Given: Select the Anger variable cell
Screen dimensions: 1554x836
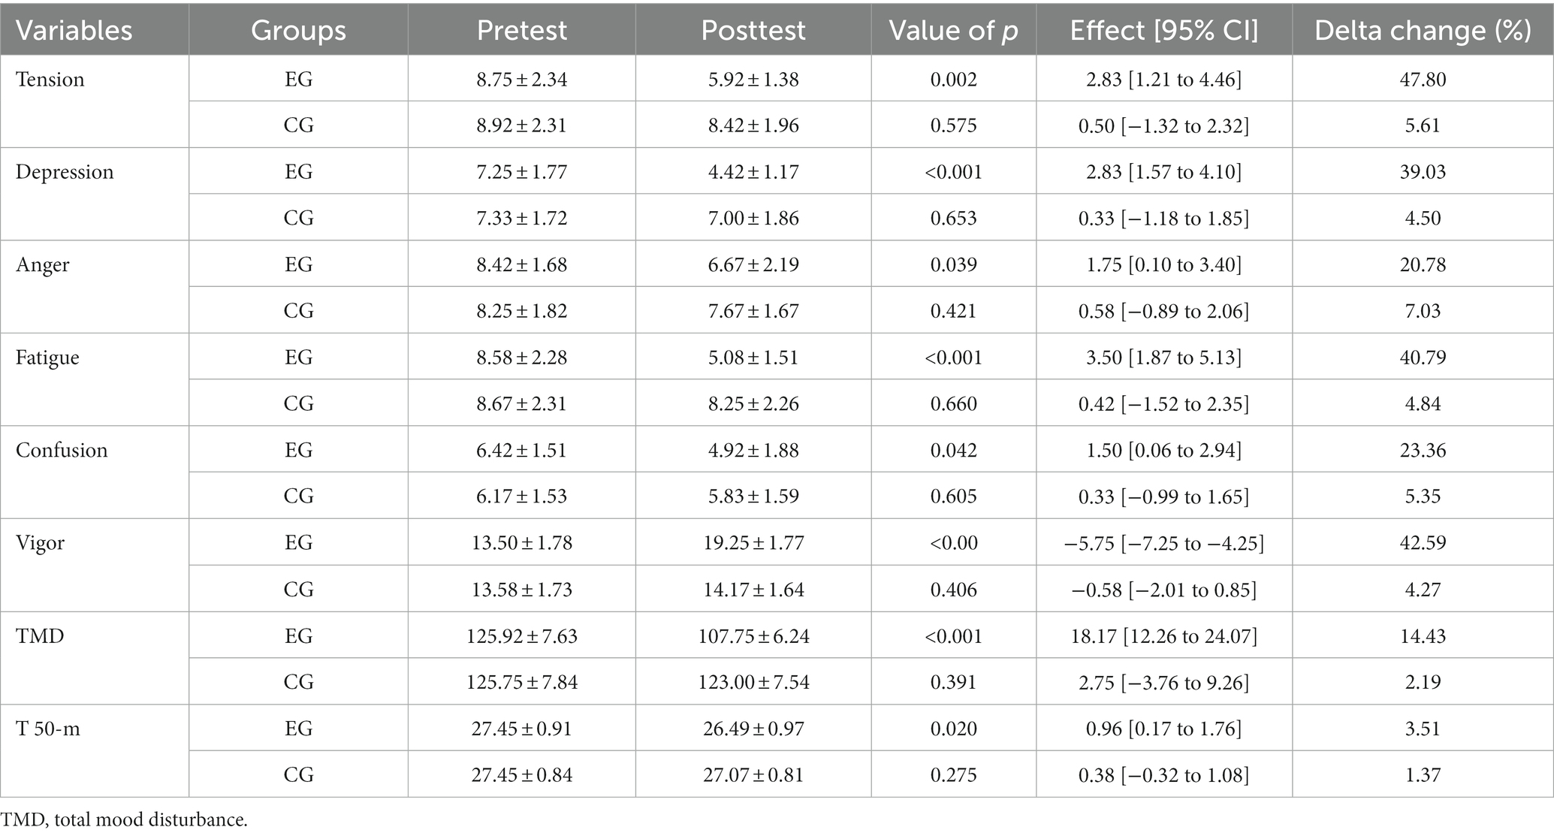Looking at the screenshot, I should (x=42, y=265).
